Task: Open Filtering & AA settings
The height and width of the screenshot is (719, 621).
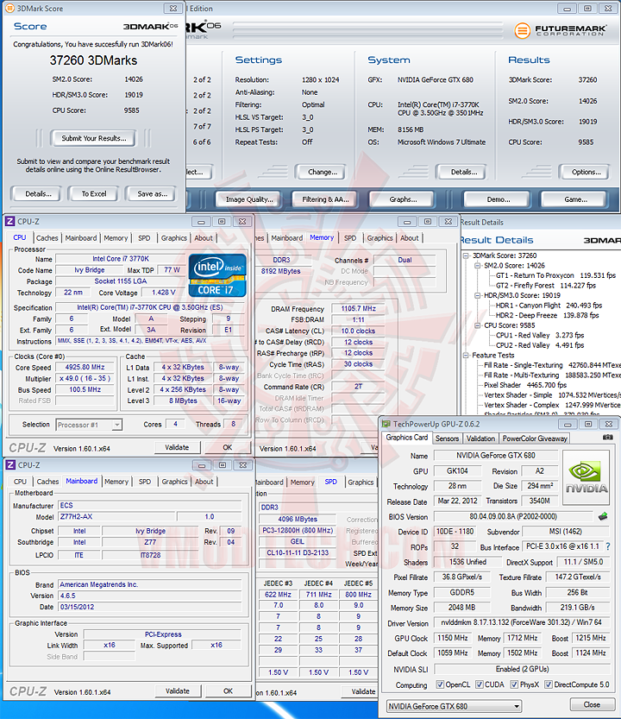Action: click(325, 199)
